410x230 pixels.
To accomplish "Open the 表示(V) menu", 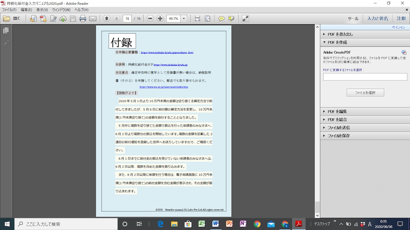I will point(42,10).
